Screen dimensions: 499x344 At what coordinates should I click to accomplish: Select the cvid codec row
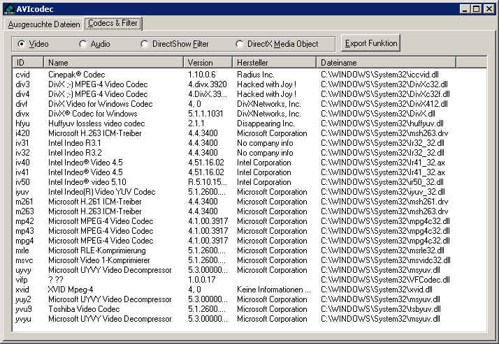[249, 75]
